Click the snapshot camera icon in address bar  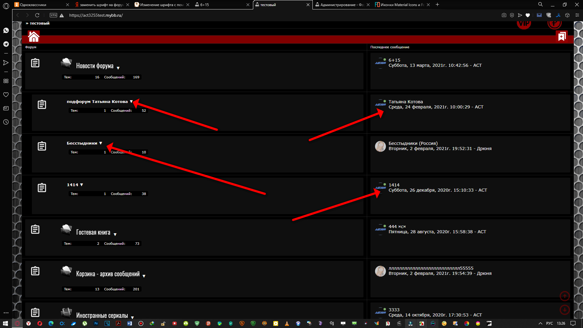(x=504, y=15)
